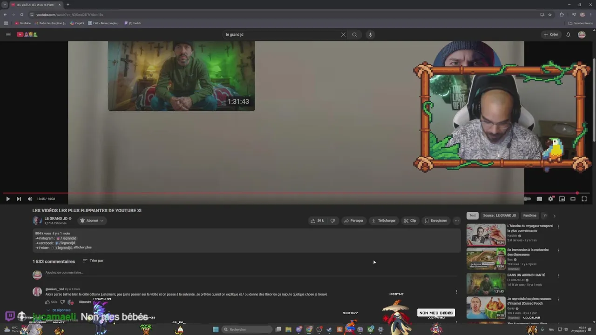
Task: Expand description with 'afficher plus'
Action: pos(82,248)
